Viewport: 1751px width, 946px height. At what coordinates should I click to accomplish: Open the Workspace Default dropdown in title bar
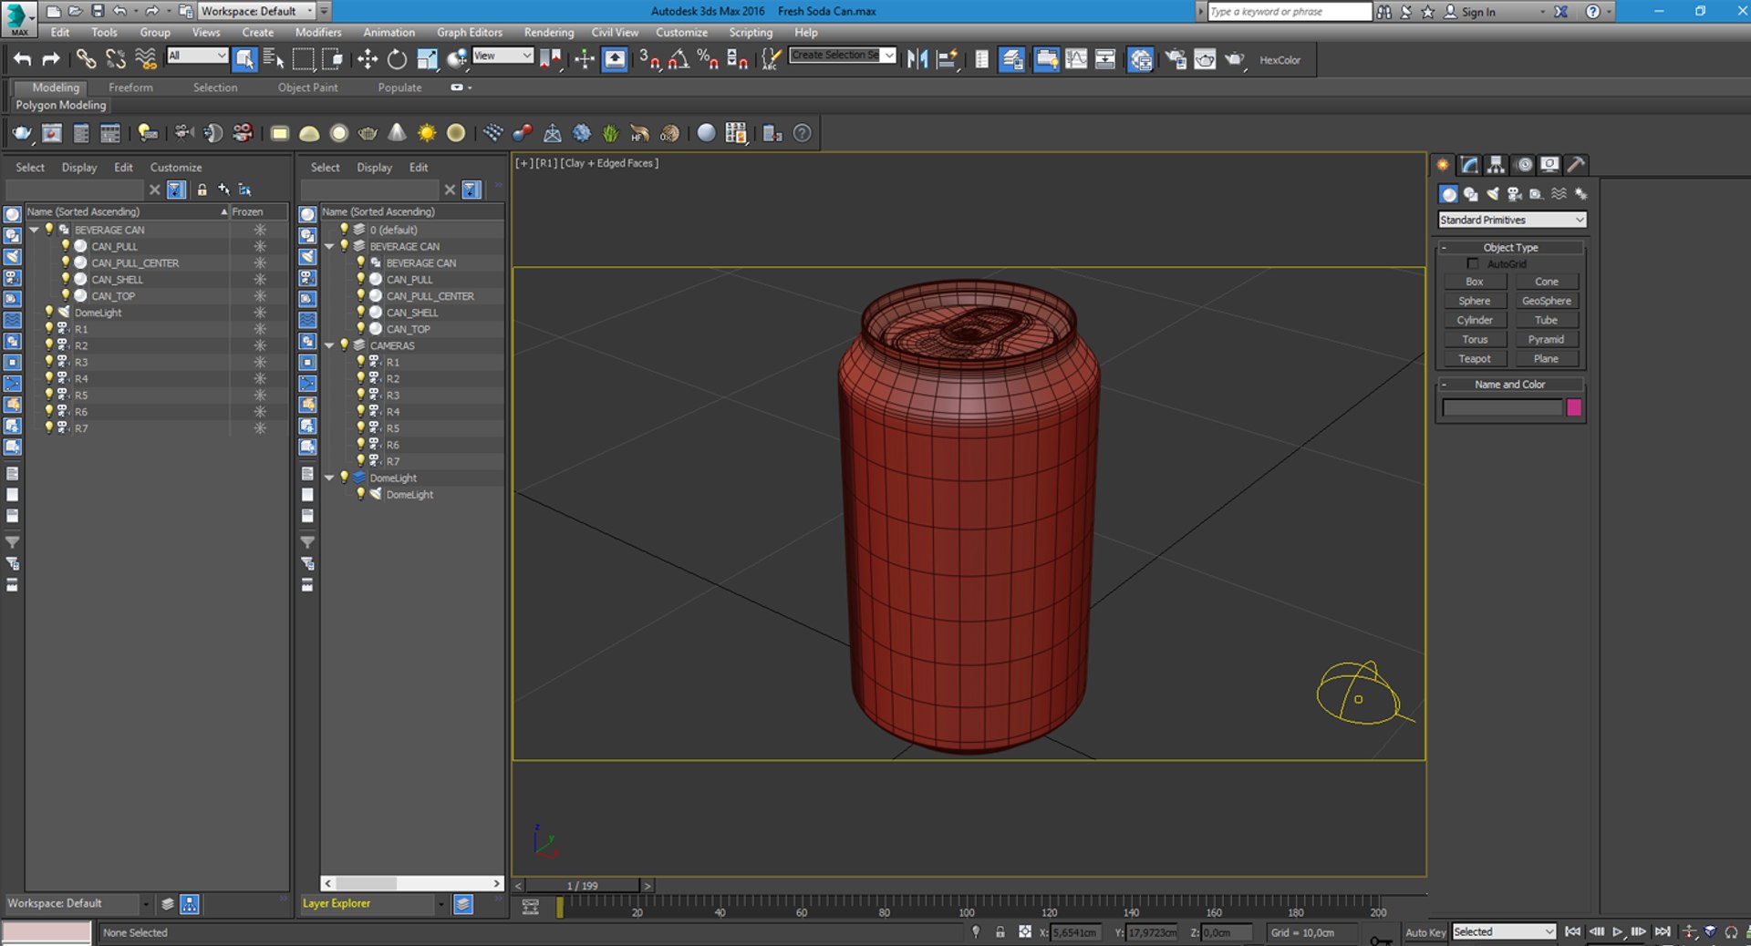click(256, 11)
